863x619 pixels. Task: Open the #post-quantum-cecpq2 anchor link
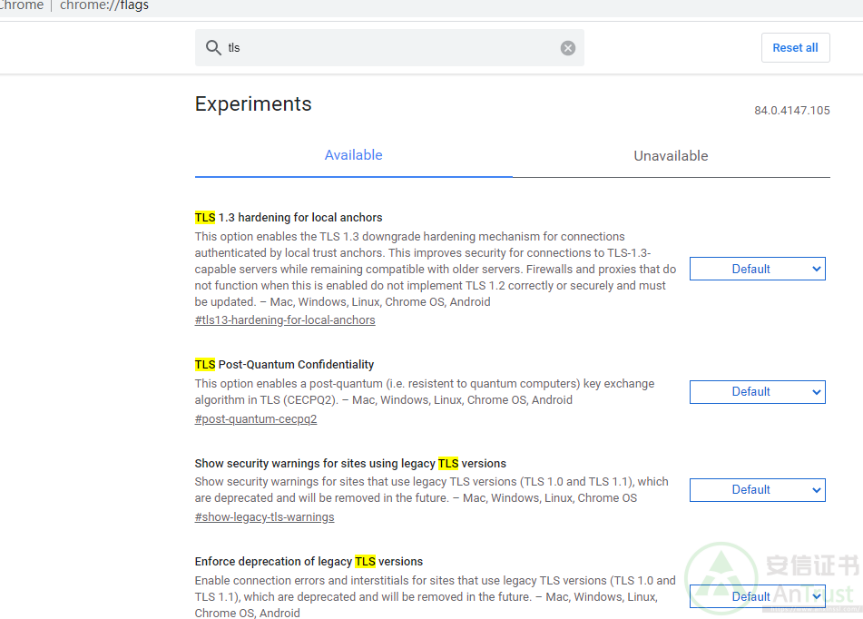click(x=256, y=419)
